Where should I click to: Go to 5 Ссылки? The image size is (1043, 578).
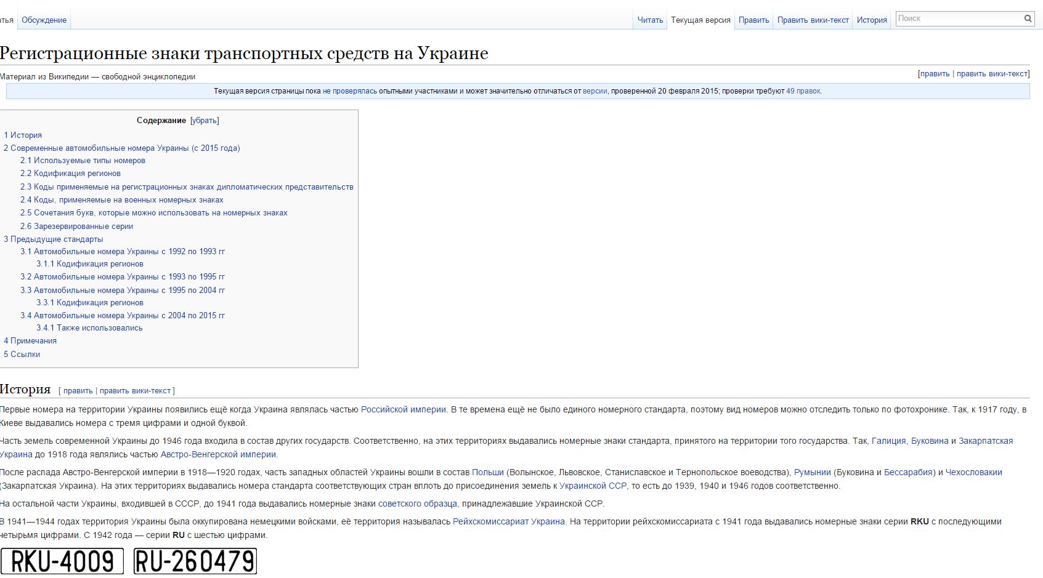[22, 354]
